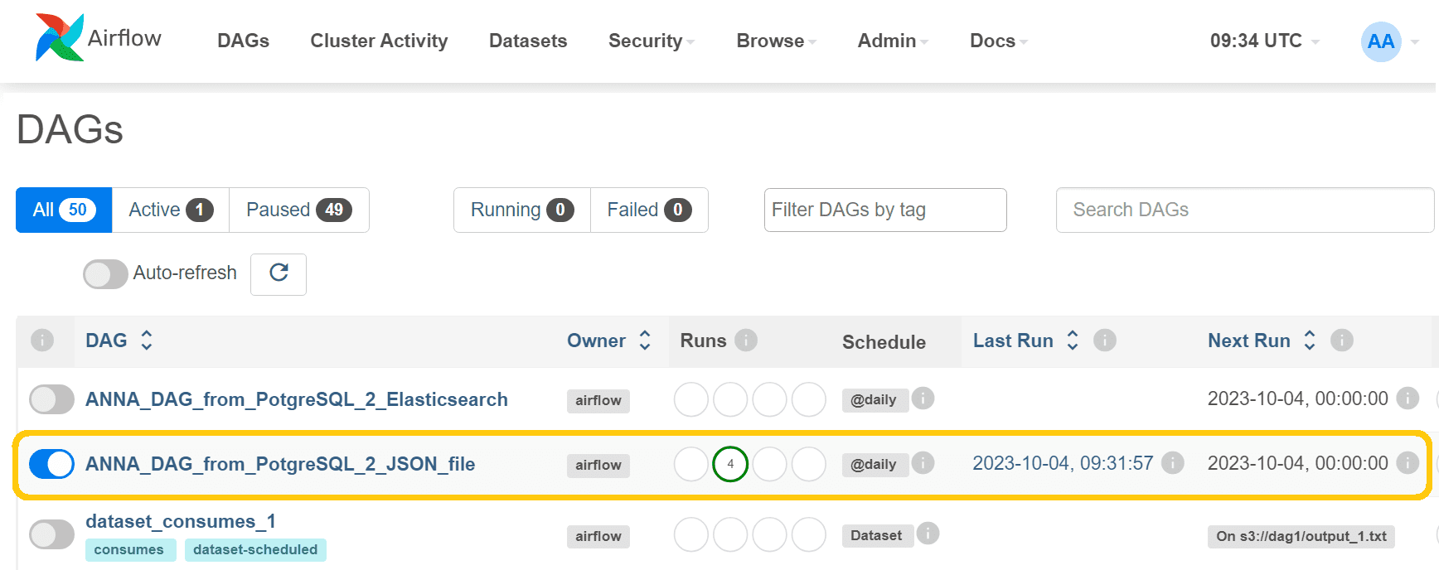Pause the ANNA_DAG_from_PotgreSQL_2_JSON_file DAG toggle
The height and width of the screenshot is (570, 1439).
click(x=51, y=464)
